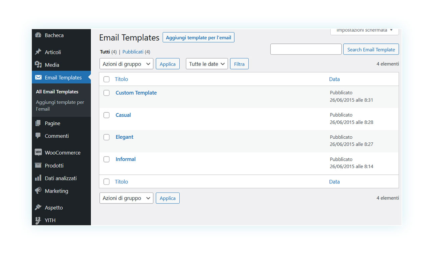Click bottom Applica button

(168, 198)
